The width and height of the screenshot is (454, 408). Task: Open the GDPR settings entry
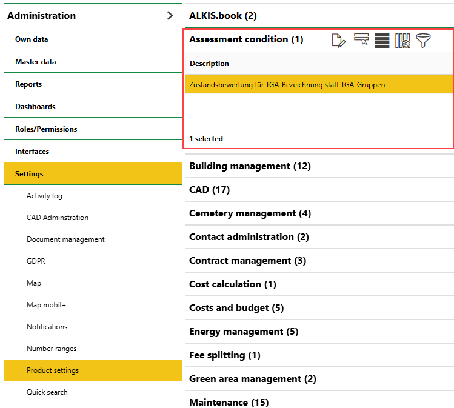coord(36,261)
